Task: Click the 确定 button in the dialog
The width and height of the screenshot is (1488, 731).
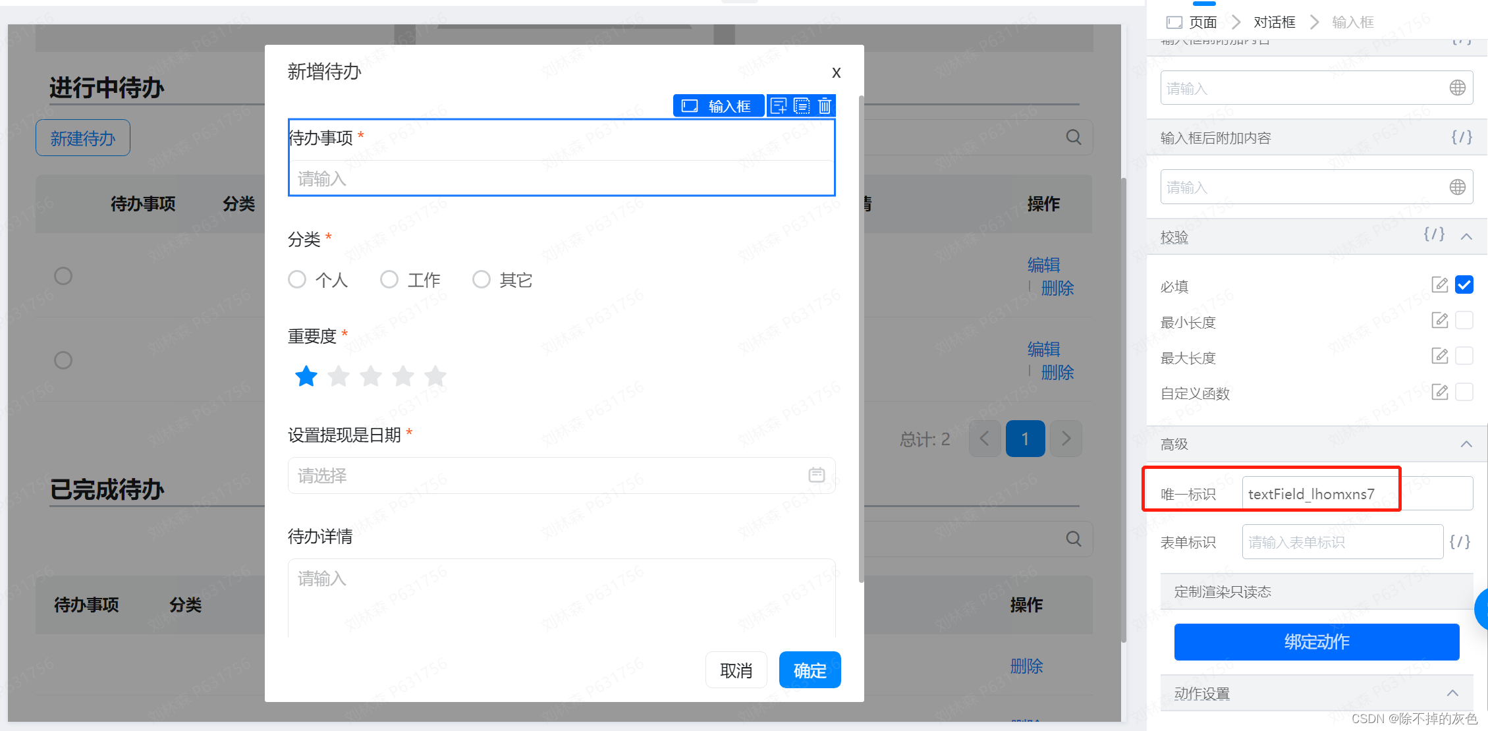Action: [810, 670]
